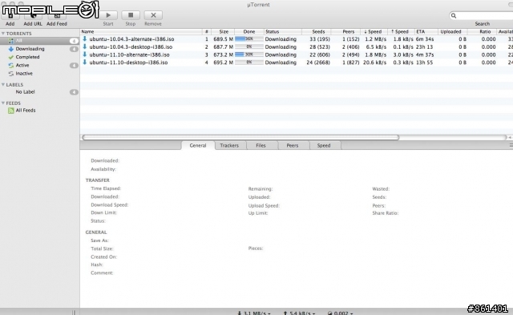This screenshot has height=315, width=513.
Task: Sort by Seeds column header
Action: (317, 32)
